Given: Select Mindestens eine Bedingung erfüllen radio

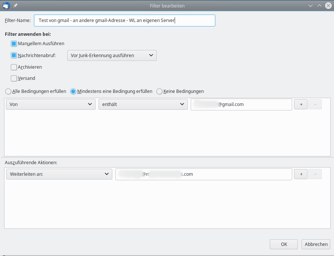Looking at the screenshot, I should coord(73,91).
